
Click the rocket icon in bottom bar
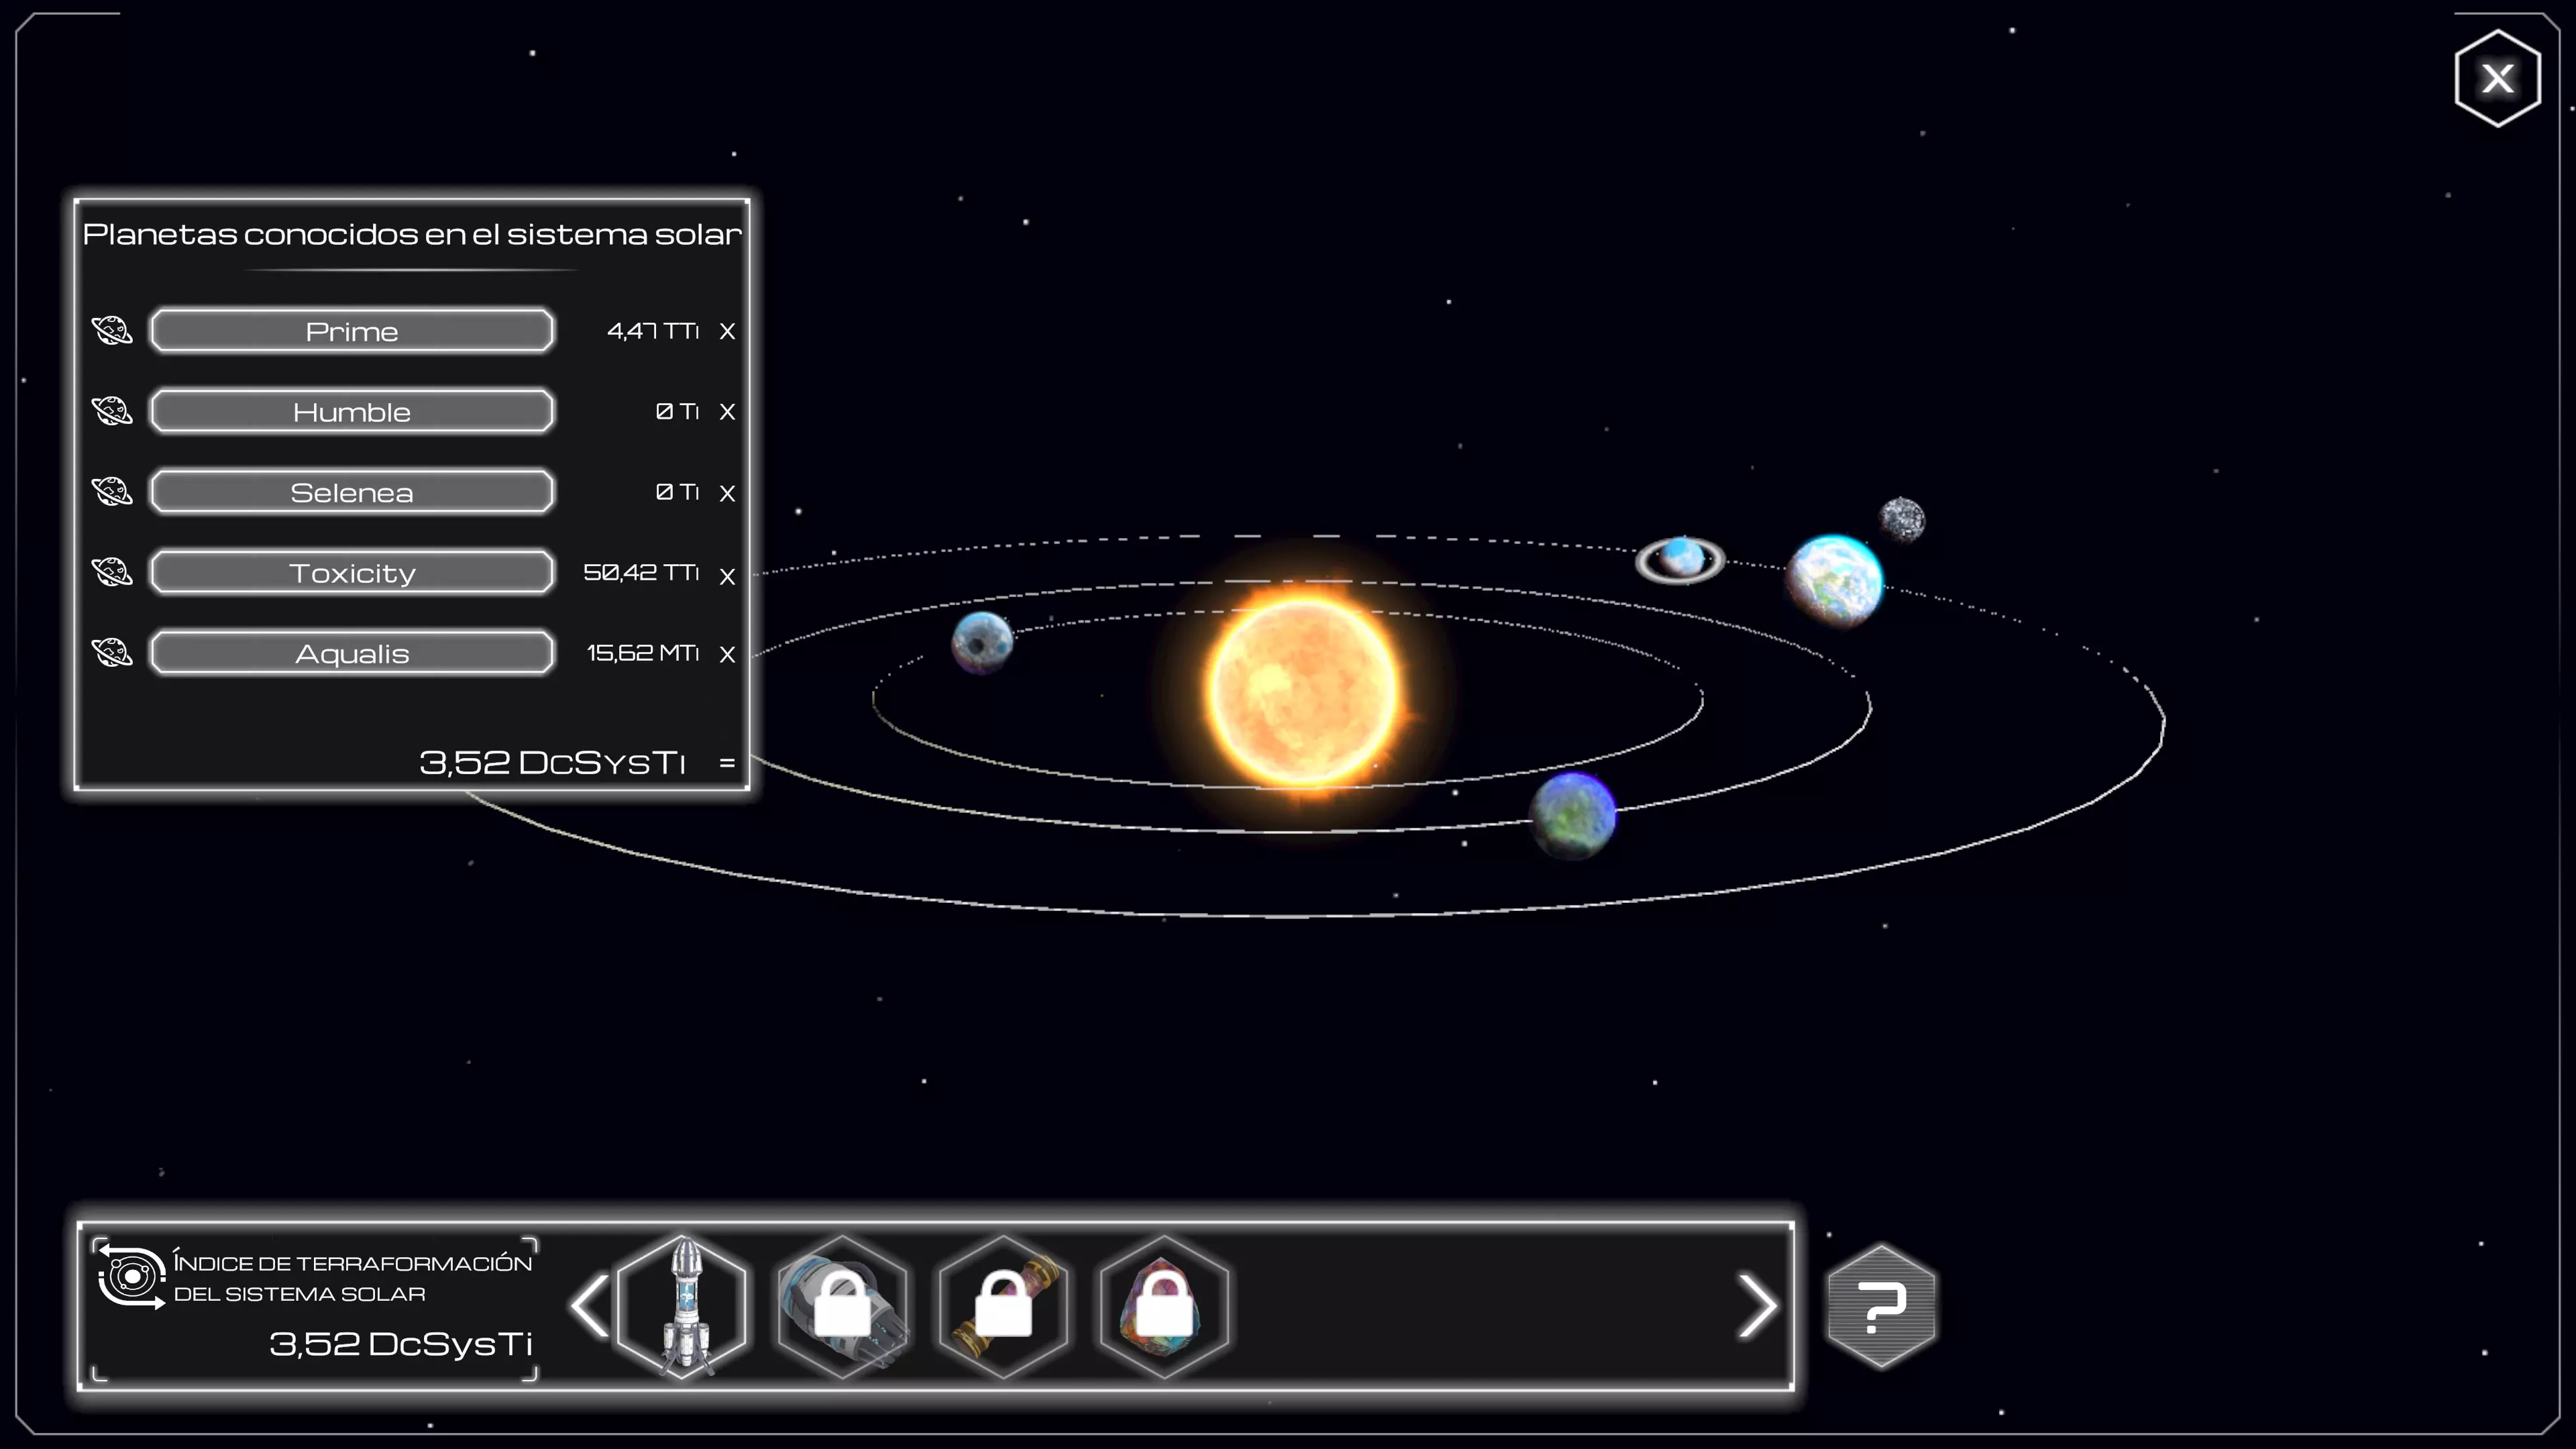684,1305
